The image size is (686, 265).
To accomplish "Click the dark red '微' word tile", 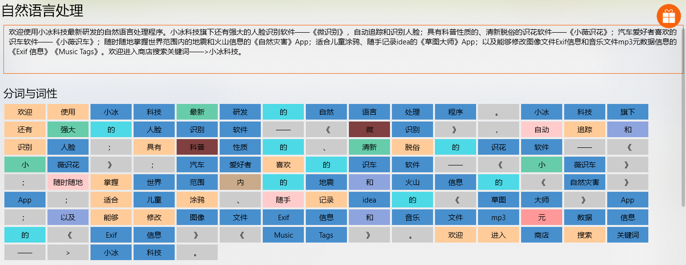I will (369, 129).
